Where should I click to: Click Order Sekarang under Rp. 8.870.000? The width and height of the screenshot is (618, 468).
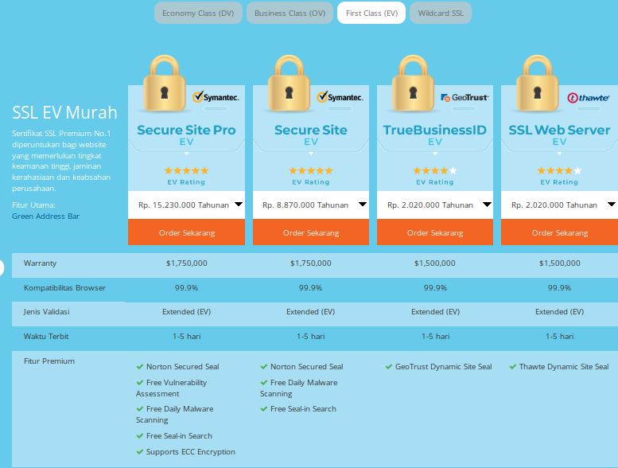(311, 232)
